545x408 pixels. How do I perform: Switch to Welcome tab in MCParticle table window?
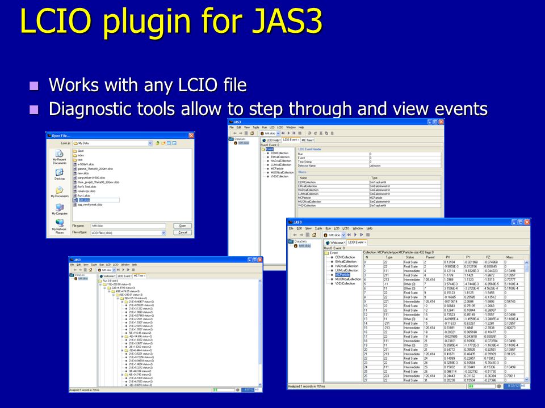[336, 243]
